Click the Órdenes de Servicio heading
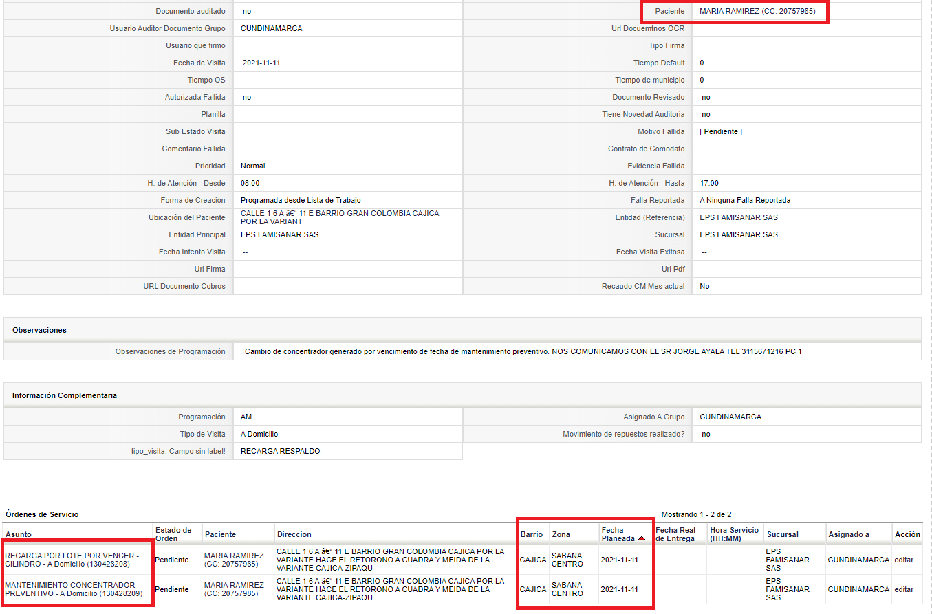 coord(42,514)
